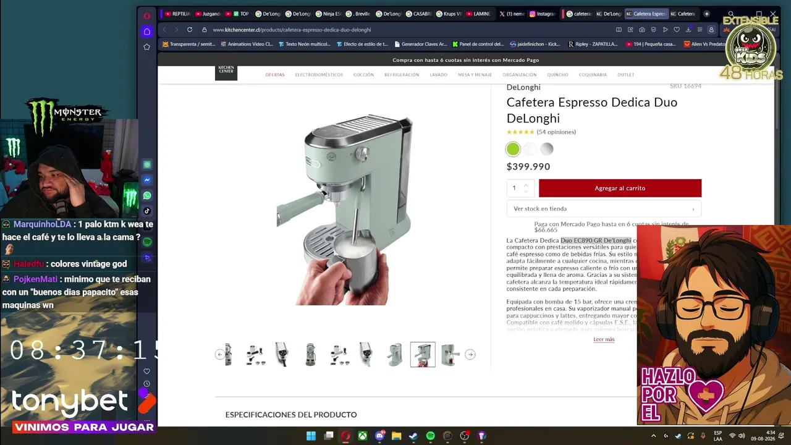Screen dimensions: 791x445
Task: Click the browser address bar URL
Action: (x=292, y=30)
